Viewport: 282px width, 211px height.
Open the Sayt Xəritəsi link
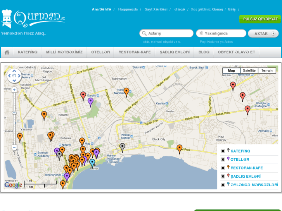156,9
